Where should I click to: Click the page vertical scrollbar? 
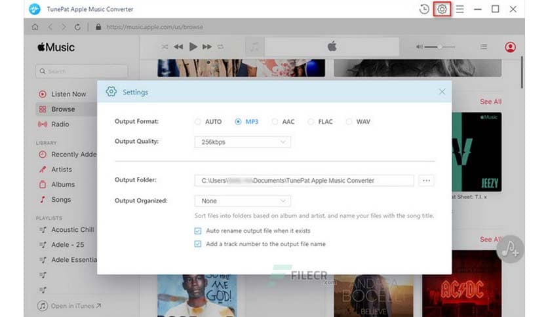pyautogui.click(x=521, y=72)
